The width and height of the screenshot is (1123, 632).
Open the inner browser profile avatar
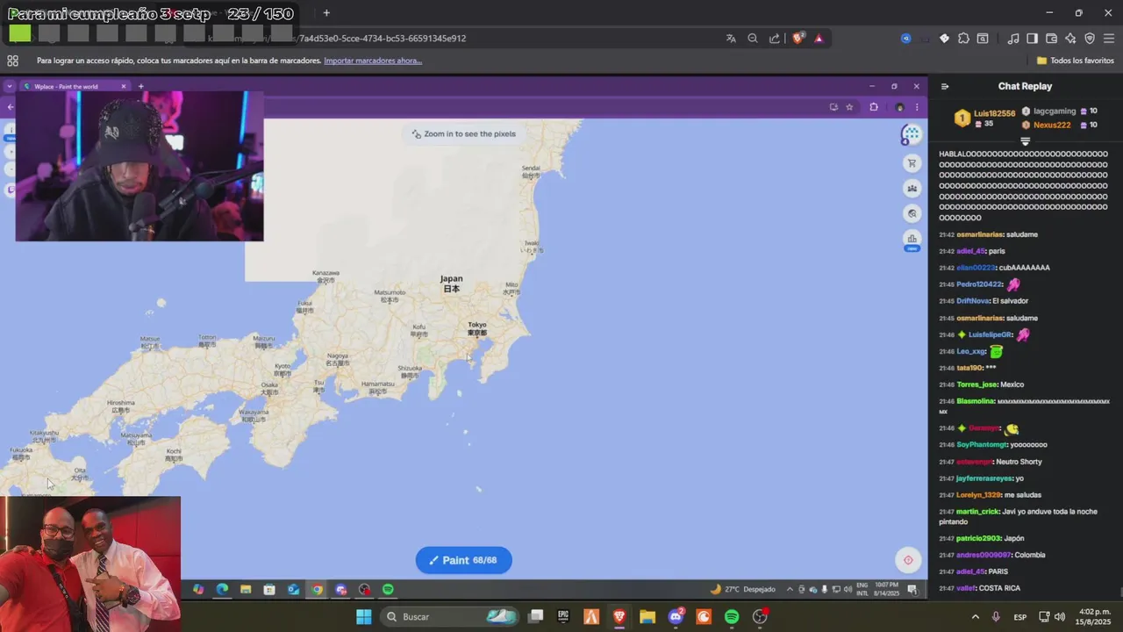tap(899, 107)
